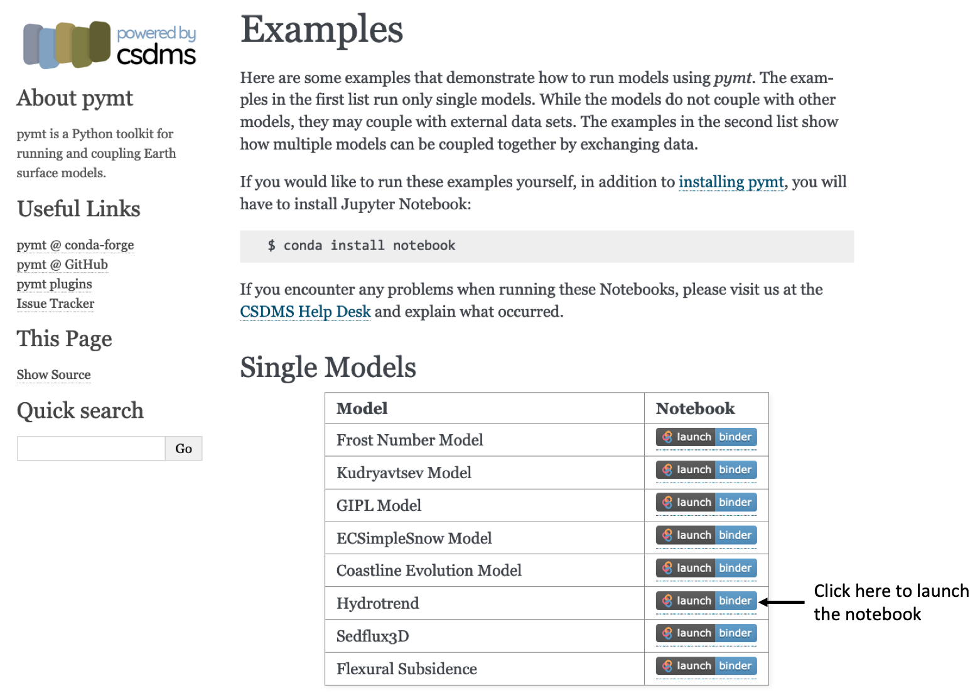This screenshot has width=980, height=700.
Task: Click the powered by csdms logo
Action: (110, 45)
